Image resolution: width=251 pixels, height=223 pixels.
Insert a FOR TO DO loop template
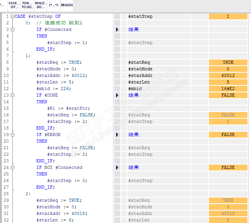coord(27,5)
